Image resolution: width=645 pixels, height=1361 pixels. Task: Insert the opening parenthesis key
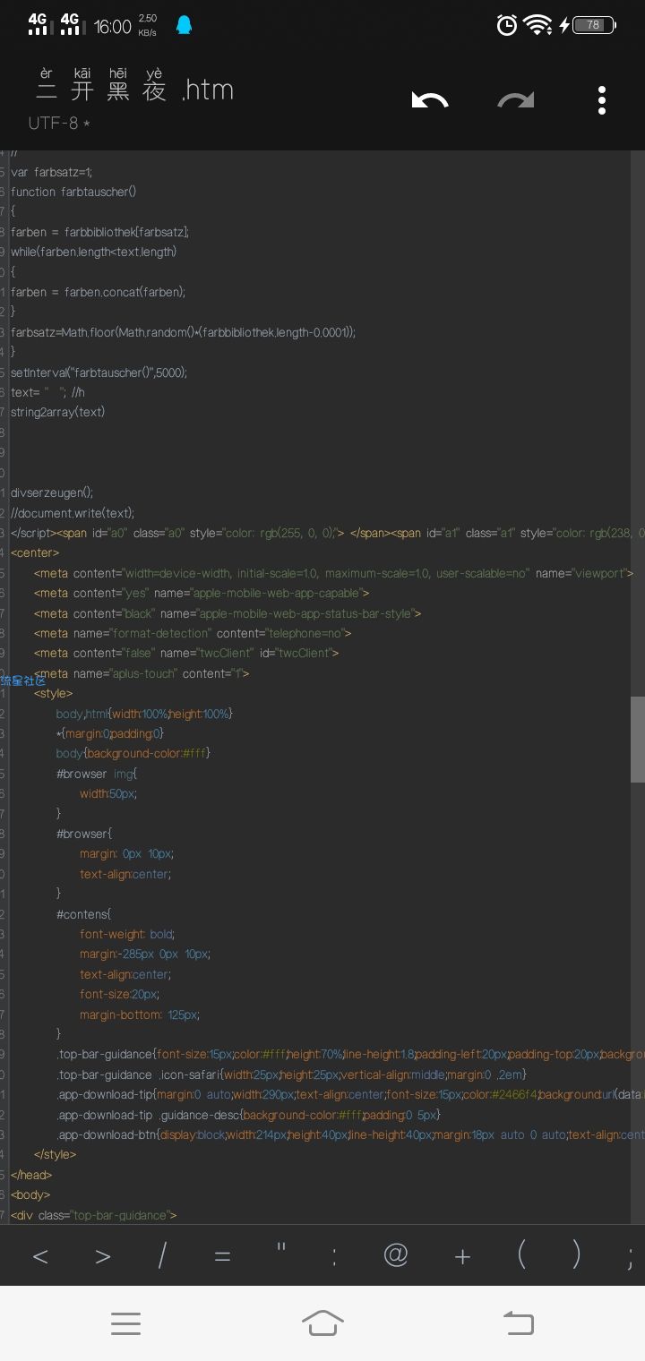[521, 1256]
